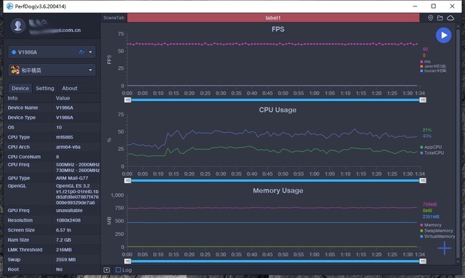465x278 pixels.
Task: Click the blue plus add-chart icon
Action: click(444, 248)
